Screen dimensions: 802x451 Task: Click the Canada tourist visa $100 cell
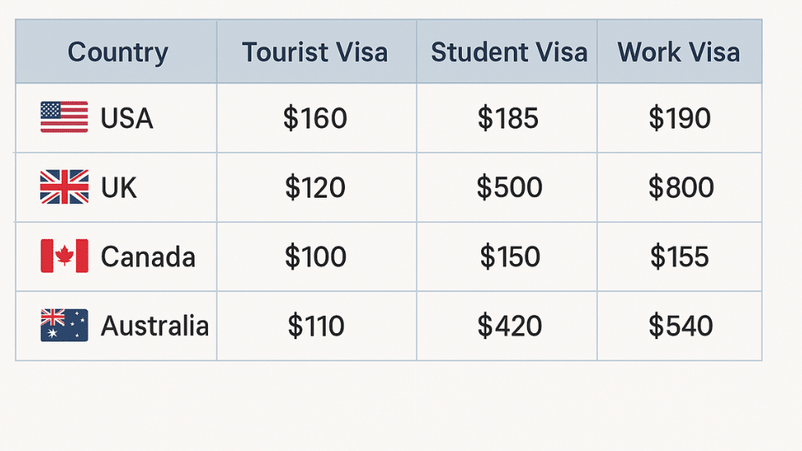(315, 257)
